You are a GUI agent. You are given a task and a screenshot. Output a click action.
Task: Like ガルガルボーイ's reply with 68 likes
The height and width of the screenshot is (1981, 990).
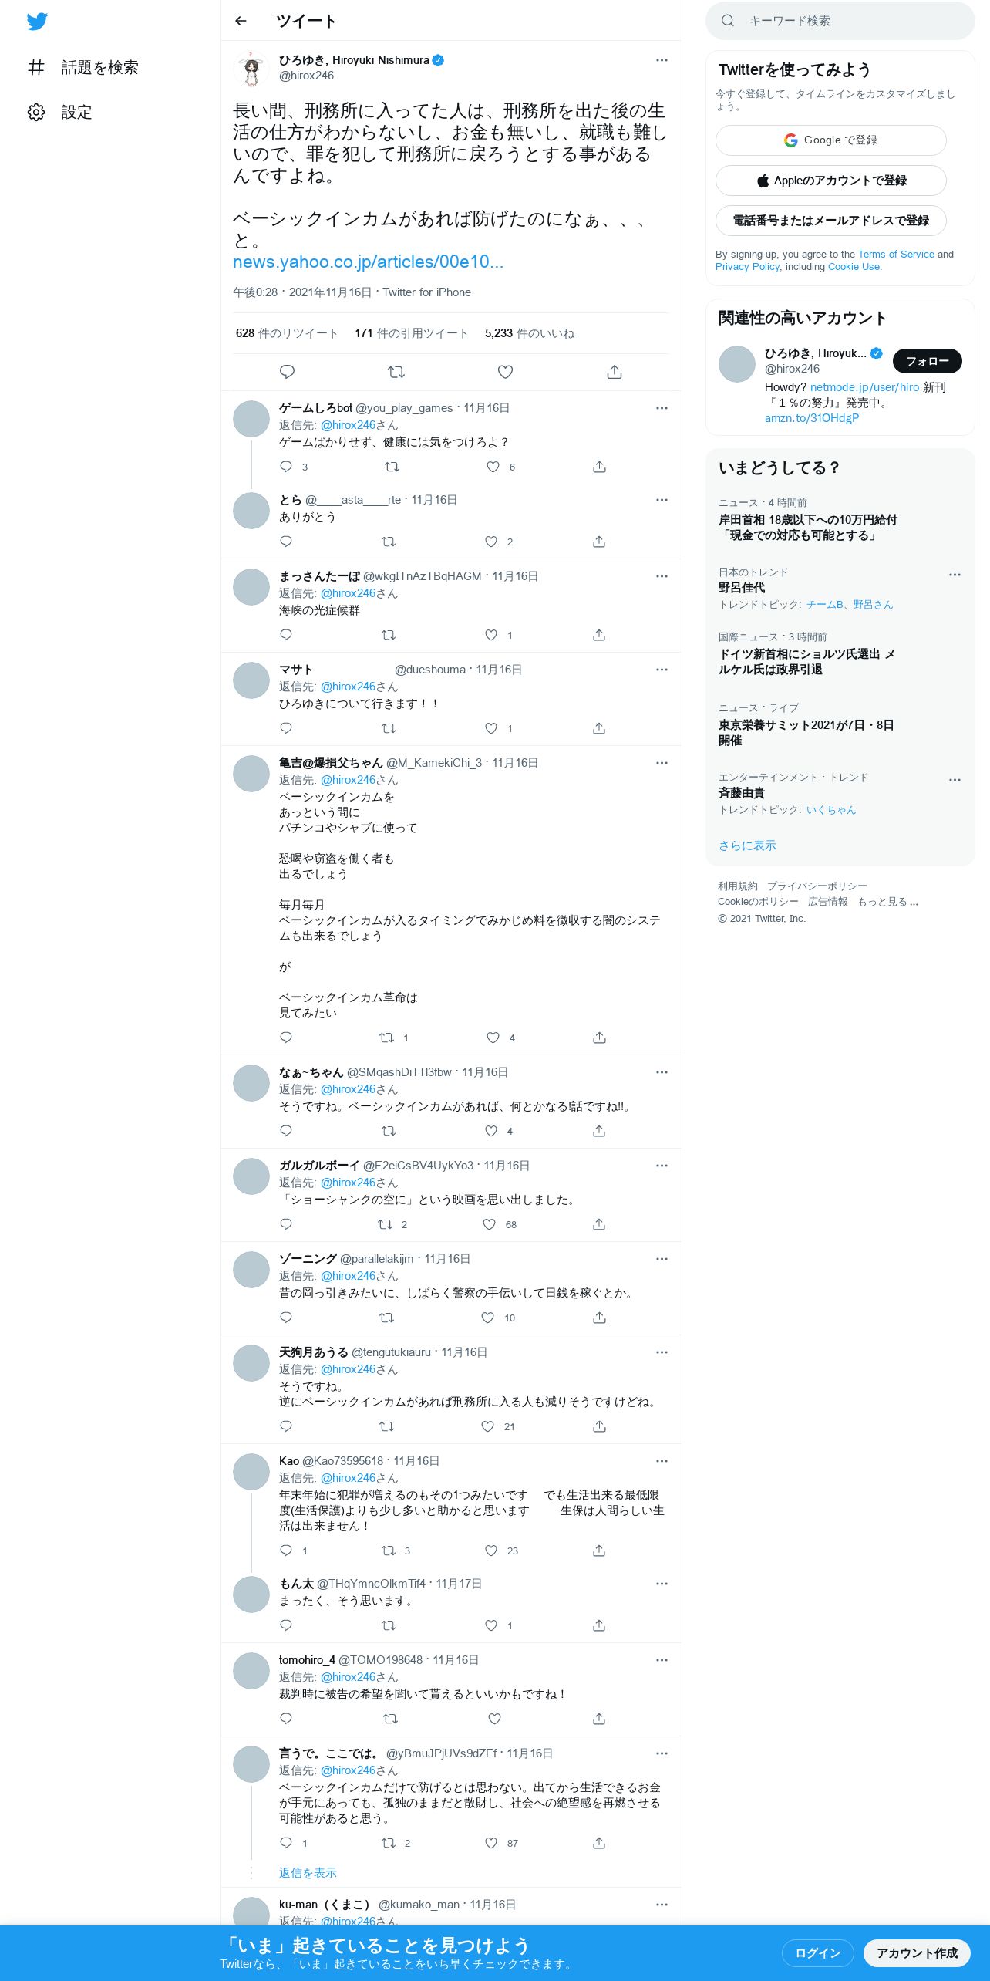(489, 1224)
